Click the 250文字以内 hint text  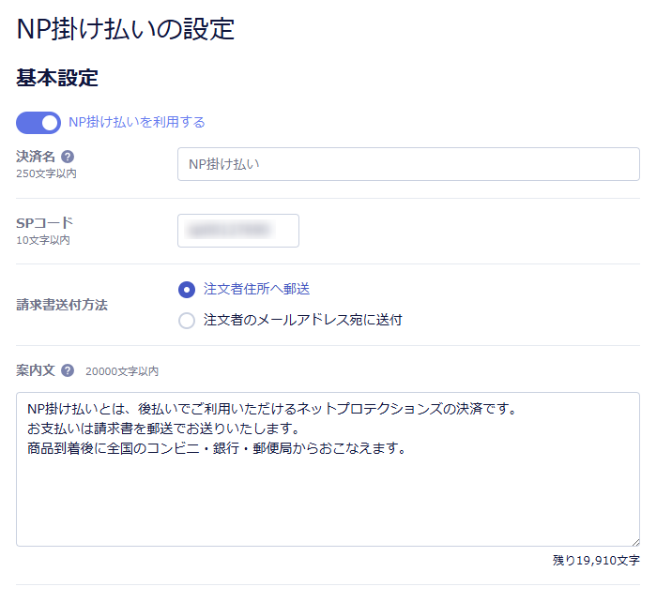[46, 173]
